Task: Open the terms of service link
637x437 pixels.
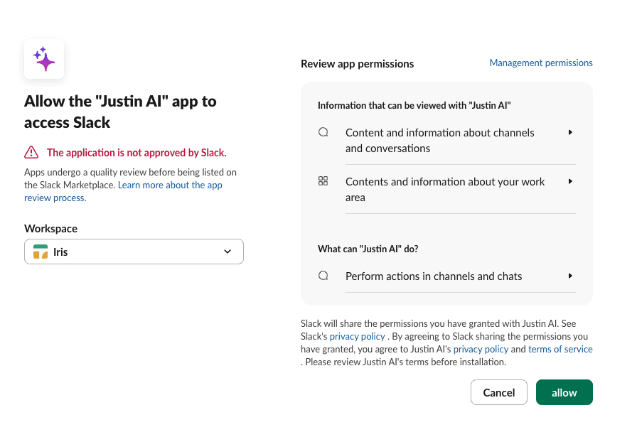Action: tap(560, 350)
